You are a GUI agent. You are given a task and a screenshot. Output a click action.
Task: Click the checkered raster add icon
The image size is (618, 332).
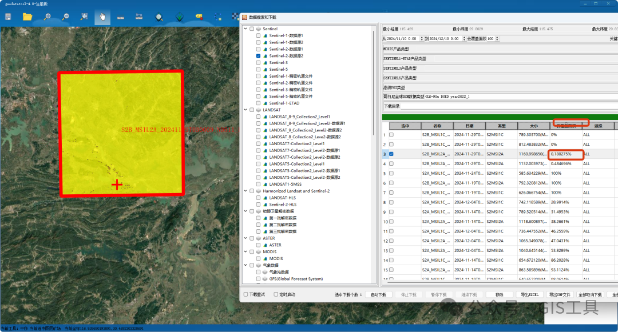(x=235, y=17)
